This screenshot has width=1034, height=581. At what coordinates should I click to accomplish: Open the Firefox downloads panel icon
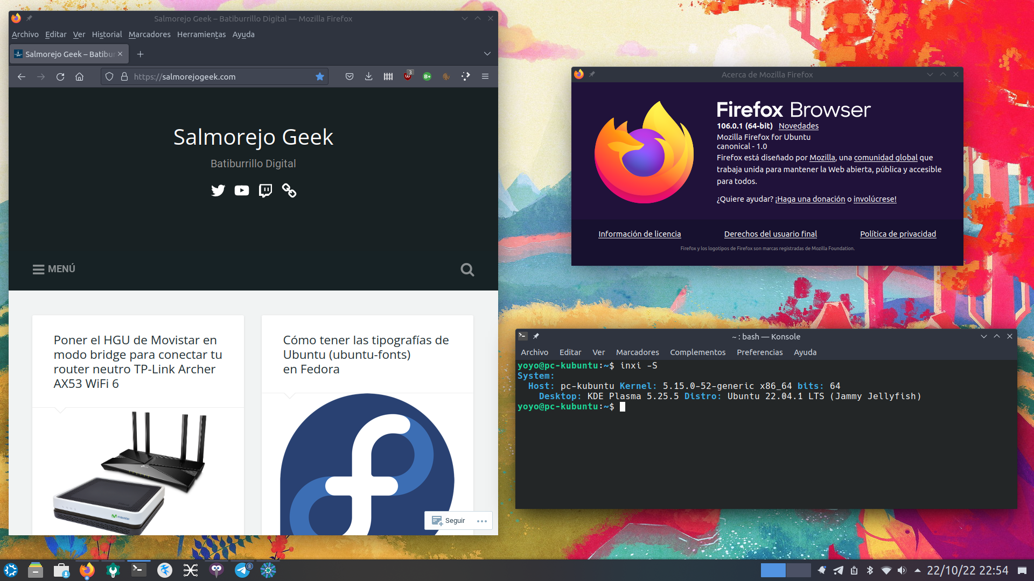368,77
